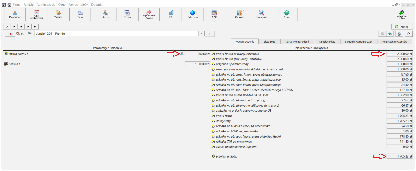Click the Dodaj button

pyautogui.click(x=402, y=27)
